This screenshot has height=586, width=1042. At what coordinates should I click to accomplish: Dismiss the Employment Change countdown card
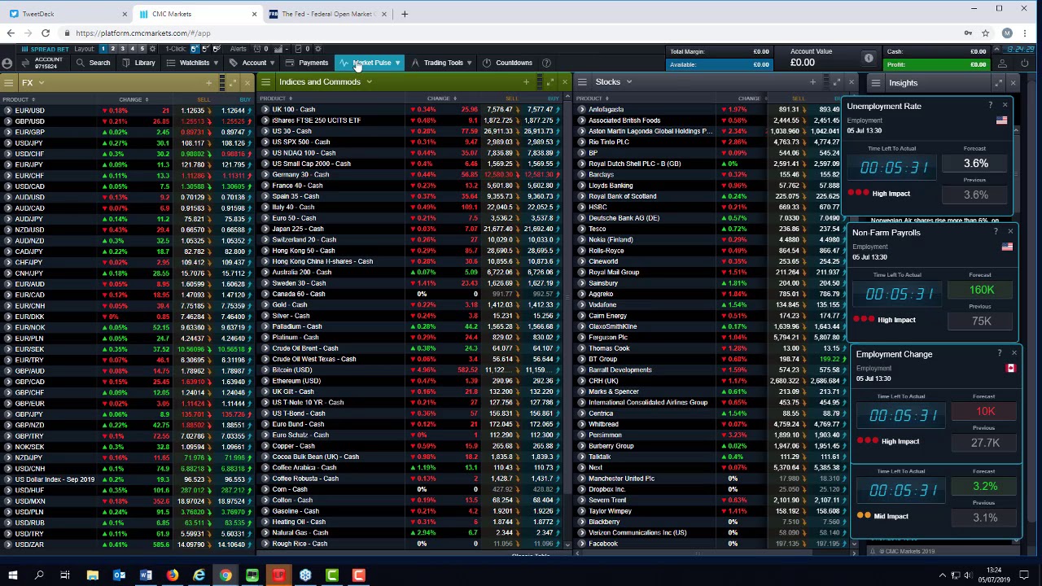pyautogui.click(x=1014, y=353)
